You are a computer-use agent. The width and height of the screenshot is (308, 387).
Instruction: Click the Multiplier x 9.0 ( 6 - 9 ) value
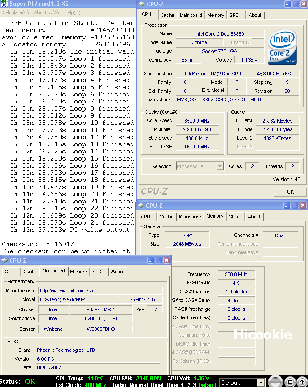[197, 130]
